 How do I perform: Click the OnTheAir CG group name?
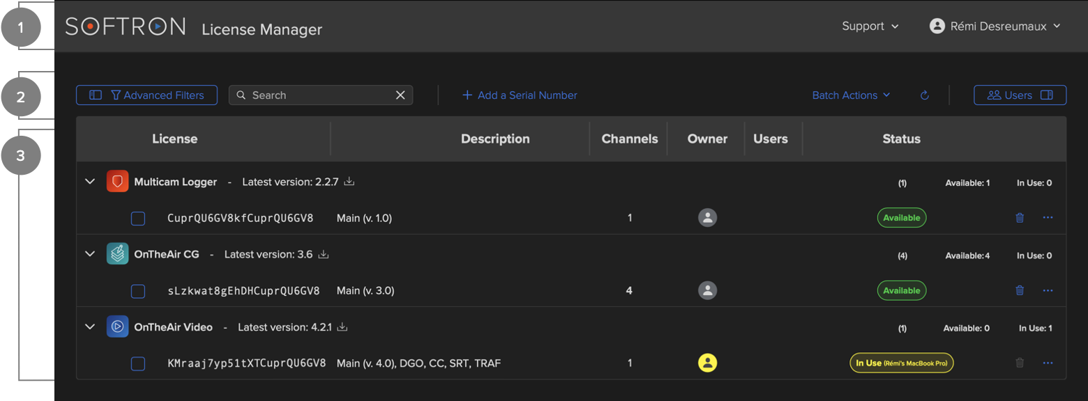pos(167,254)
